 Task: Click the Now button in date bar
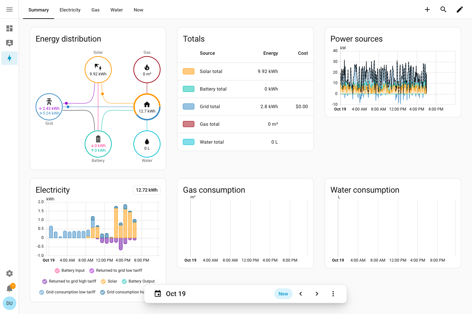[283, 294]
